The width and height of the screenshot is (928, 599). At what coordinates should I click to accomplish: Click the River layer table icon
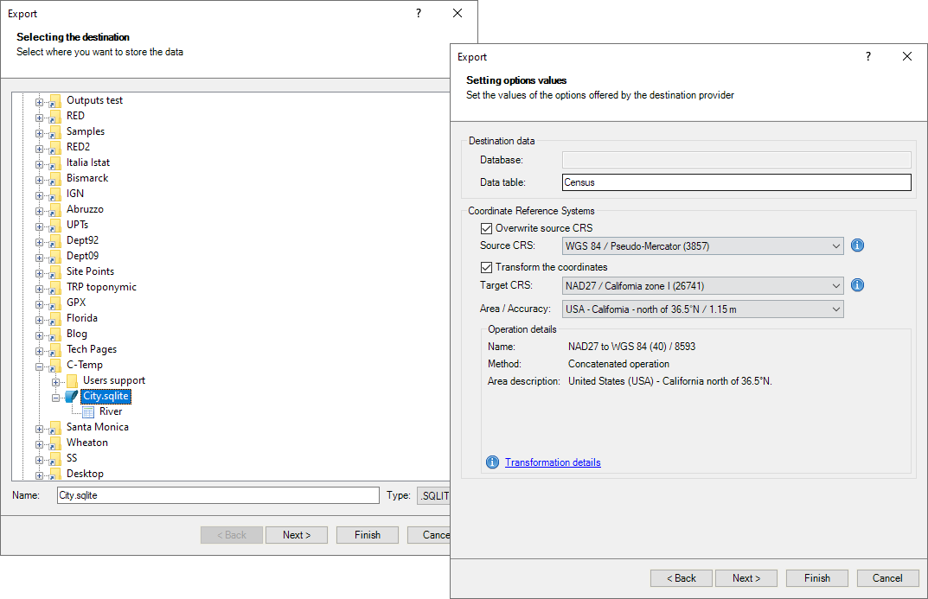click(x=88, y=411)
